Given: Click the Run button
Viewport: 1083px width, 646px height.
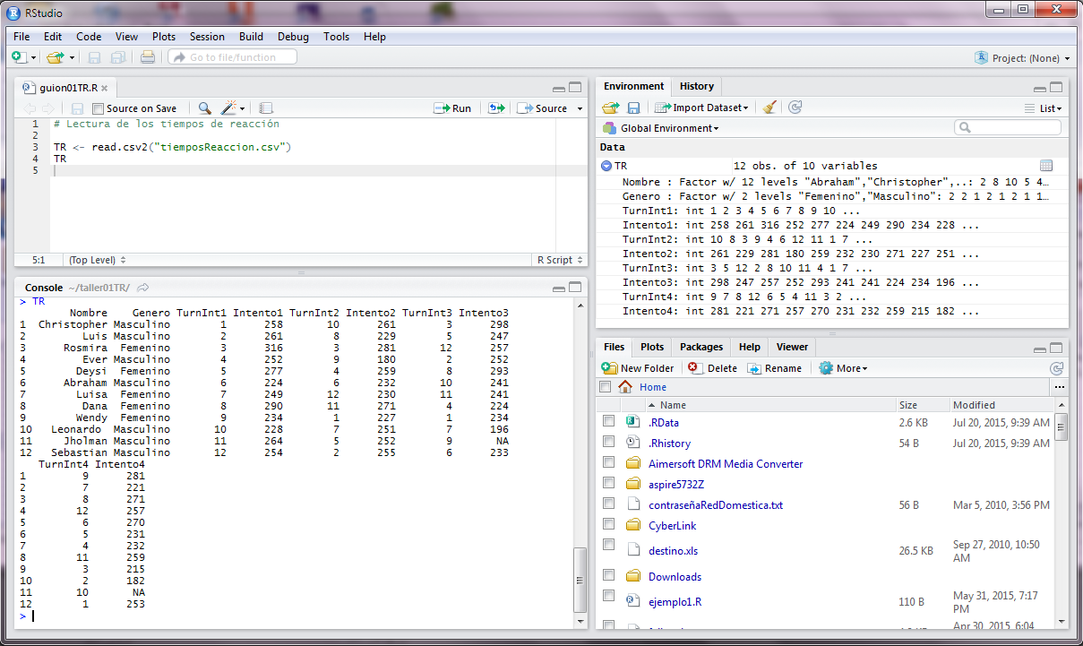Looking at the screenshot, I should [x=452, y=108].
